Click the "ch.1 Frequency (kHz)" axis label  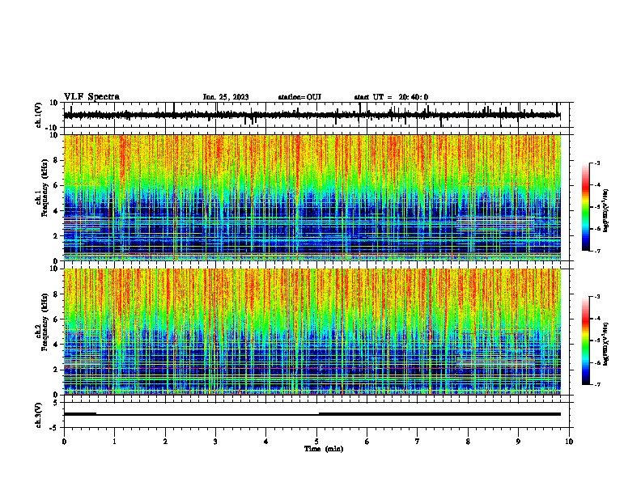coord(42,188)
